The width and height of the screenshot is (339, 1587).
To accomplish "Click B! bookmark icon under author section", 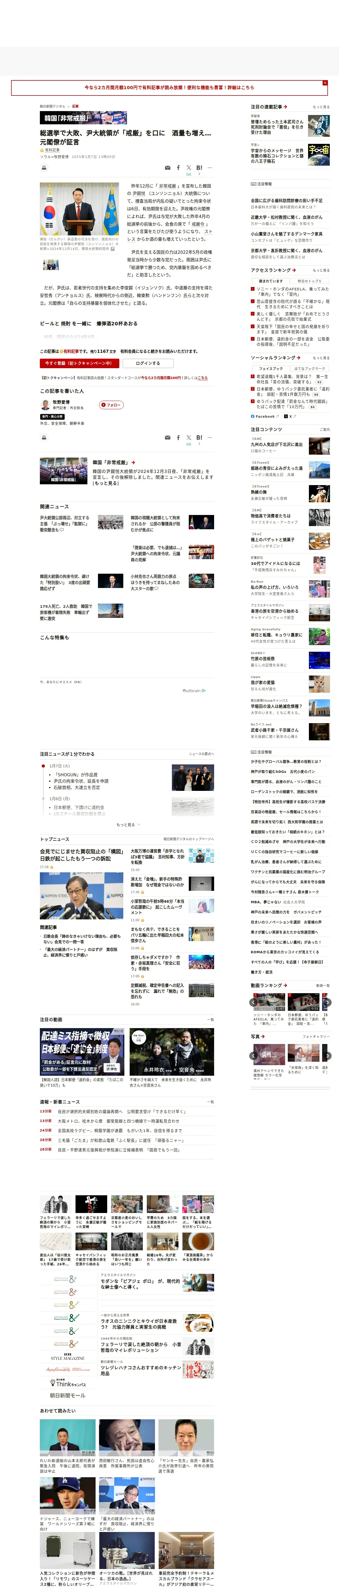I will coord(199,437).
